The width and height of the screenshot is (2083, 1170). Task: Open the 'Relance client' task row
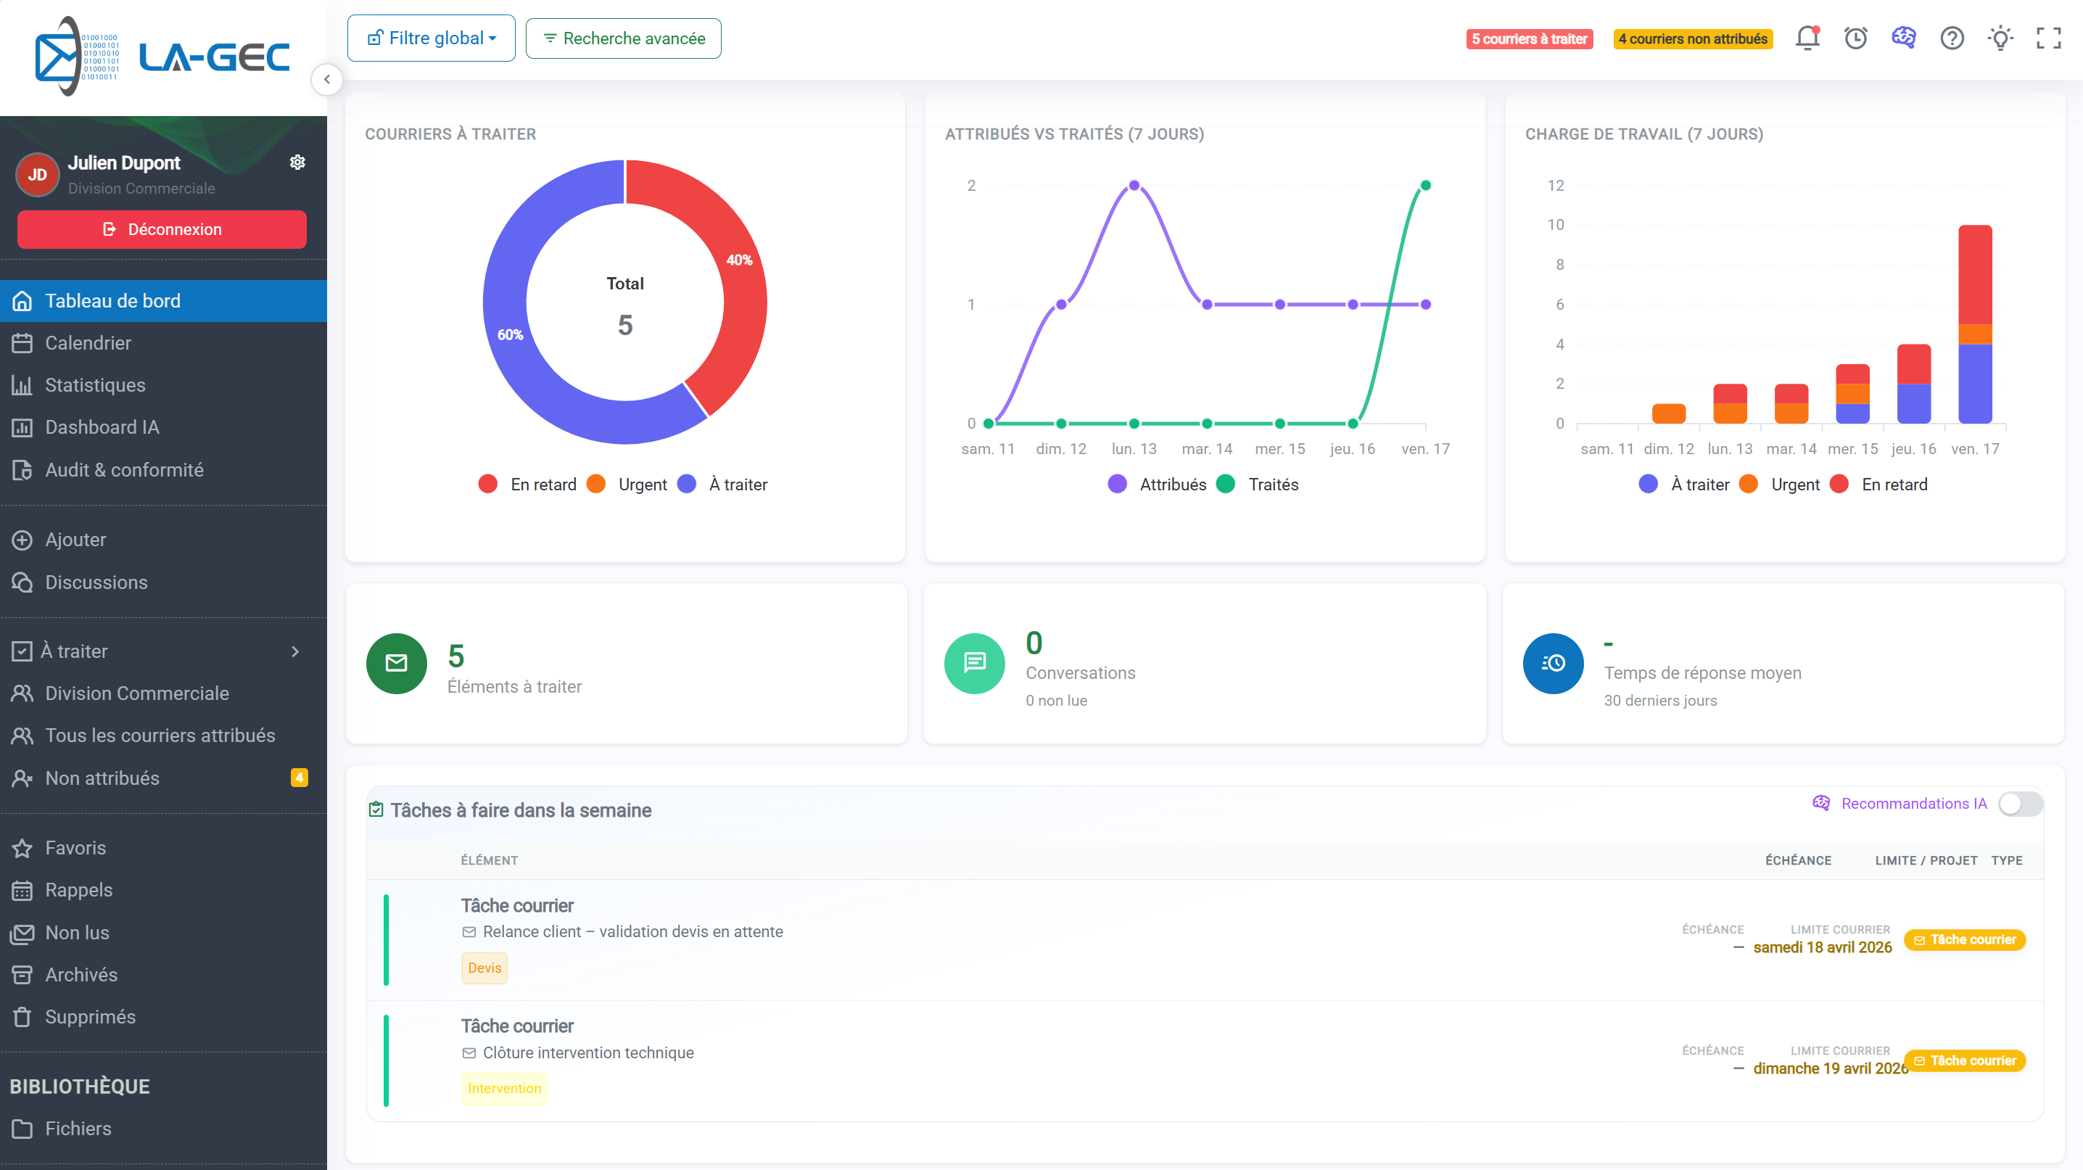point(632,931)
